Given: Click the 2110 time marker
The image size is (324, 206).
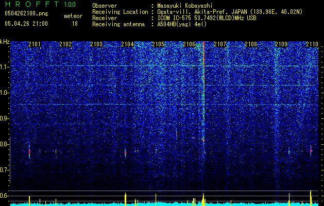Looking at the screenshot, I should 312,44.
